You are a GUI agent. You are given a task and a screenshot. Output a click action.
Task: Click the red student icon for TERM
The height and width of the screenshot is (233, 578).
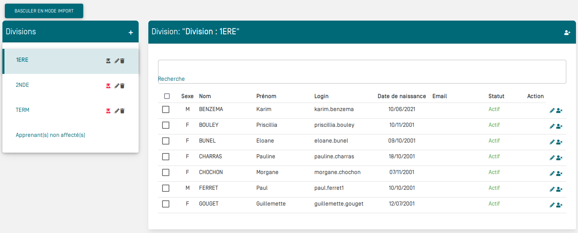(108, 111)
